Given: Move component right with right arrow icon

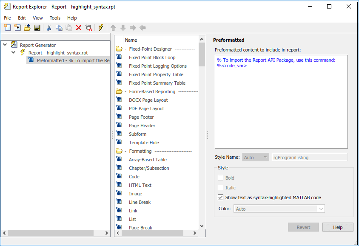Looking at the screenshot, I should [133, 28].
